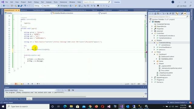Screen dimensions: 194x109
Task: Start debugging with IIS Express run button
Action: [63, 6]
